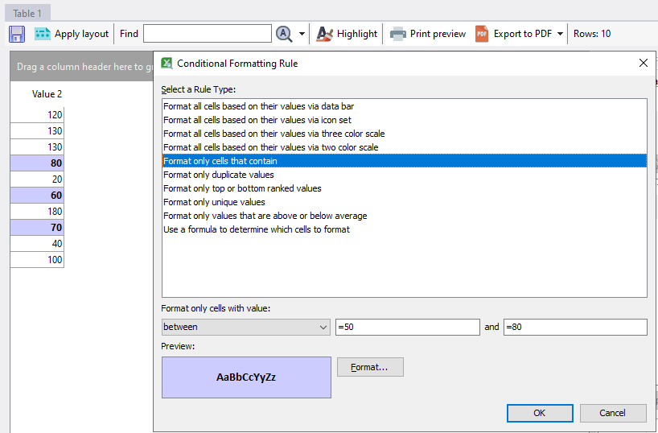Switch to the Table 1 tab

pos(27,13)
